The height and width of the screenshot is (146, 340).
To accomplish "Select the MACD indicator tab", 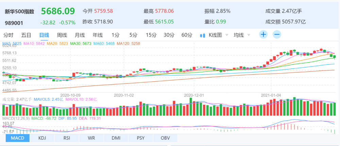I will [x=17, y=138].
